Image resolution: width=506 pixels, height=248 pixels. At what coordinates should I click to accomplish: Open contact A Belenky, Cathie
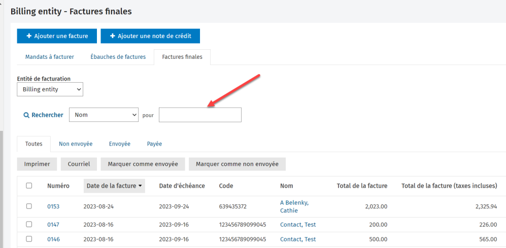(x=294, y=206)
